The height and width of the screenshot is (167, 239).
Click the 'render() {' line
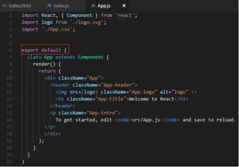(47, 64)
